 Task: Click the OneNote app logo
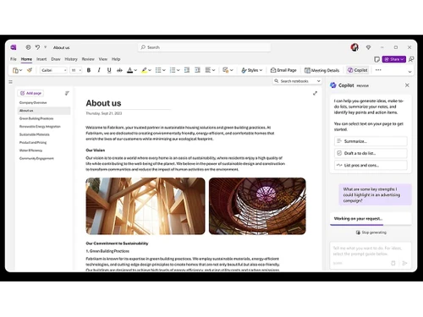click(x=14, y=47)
